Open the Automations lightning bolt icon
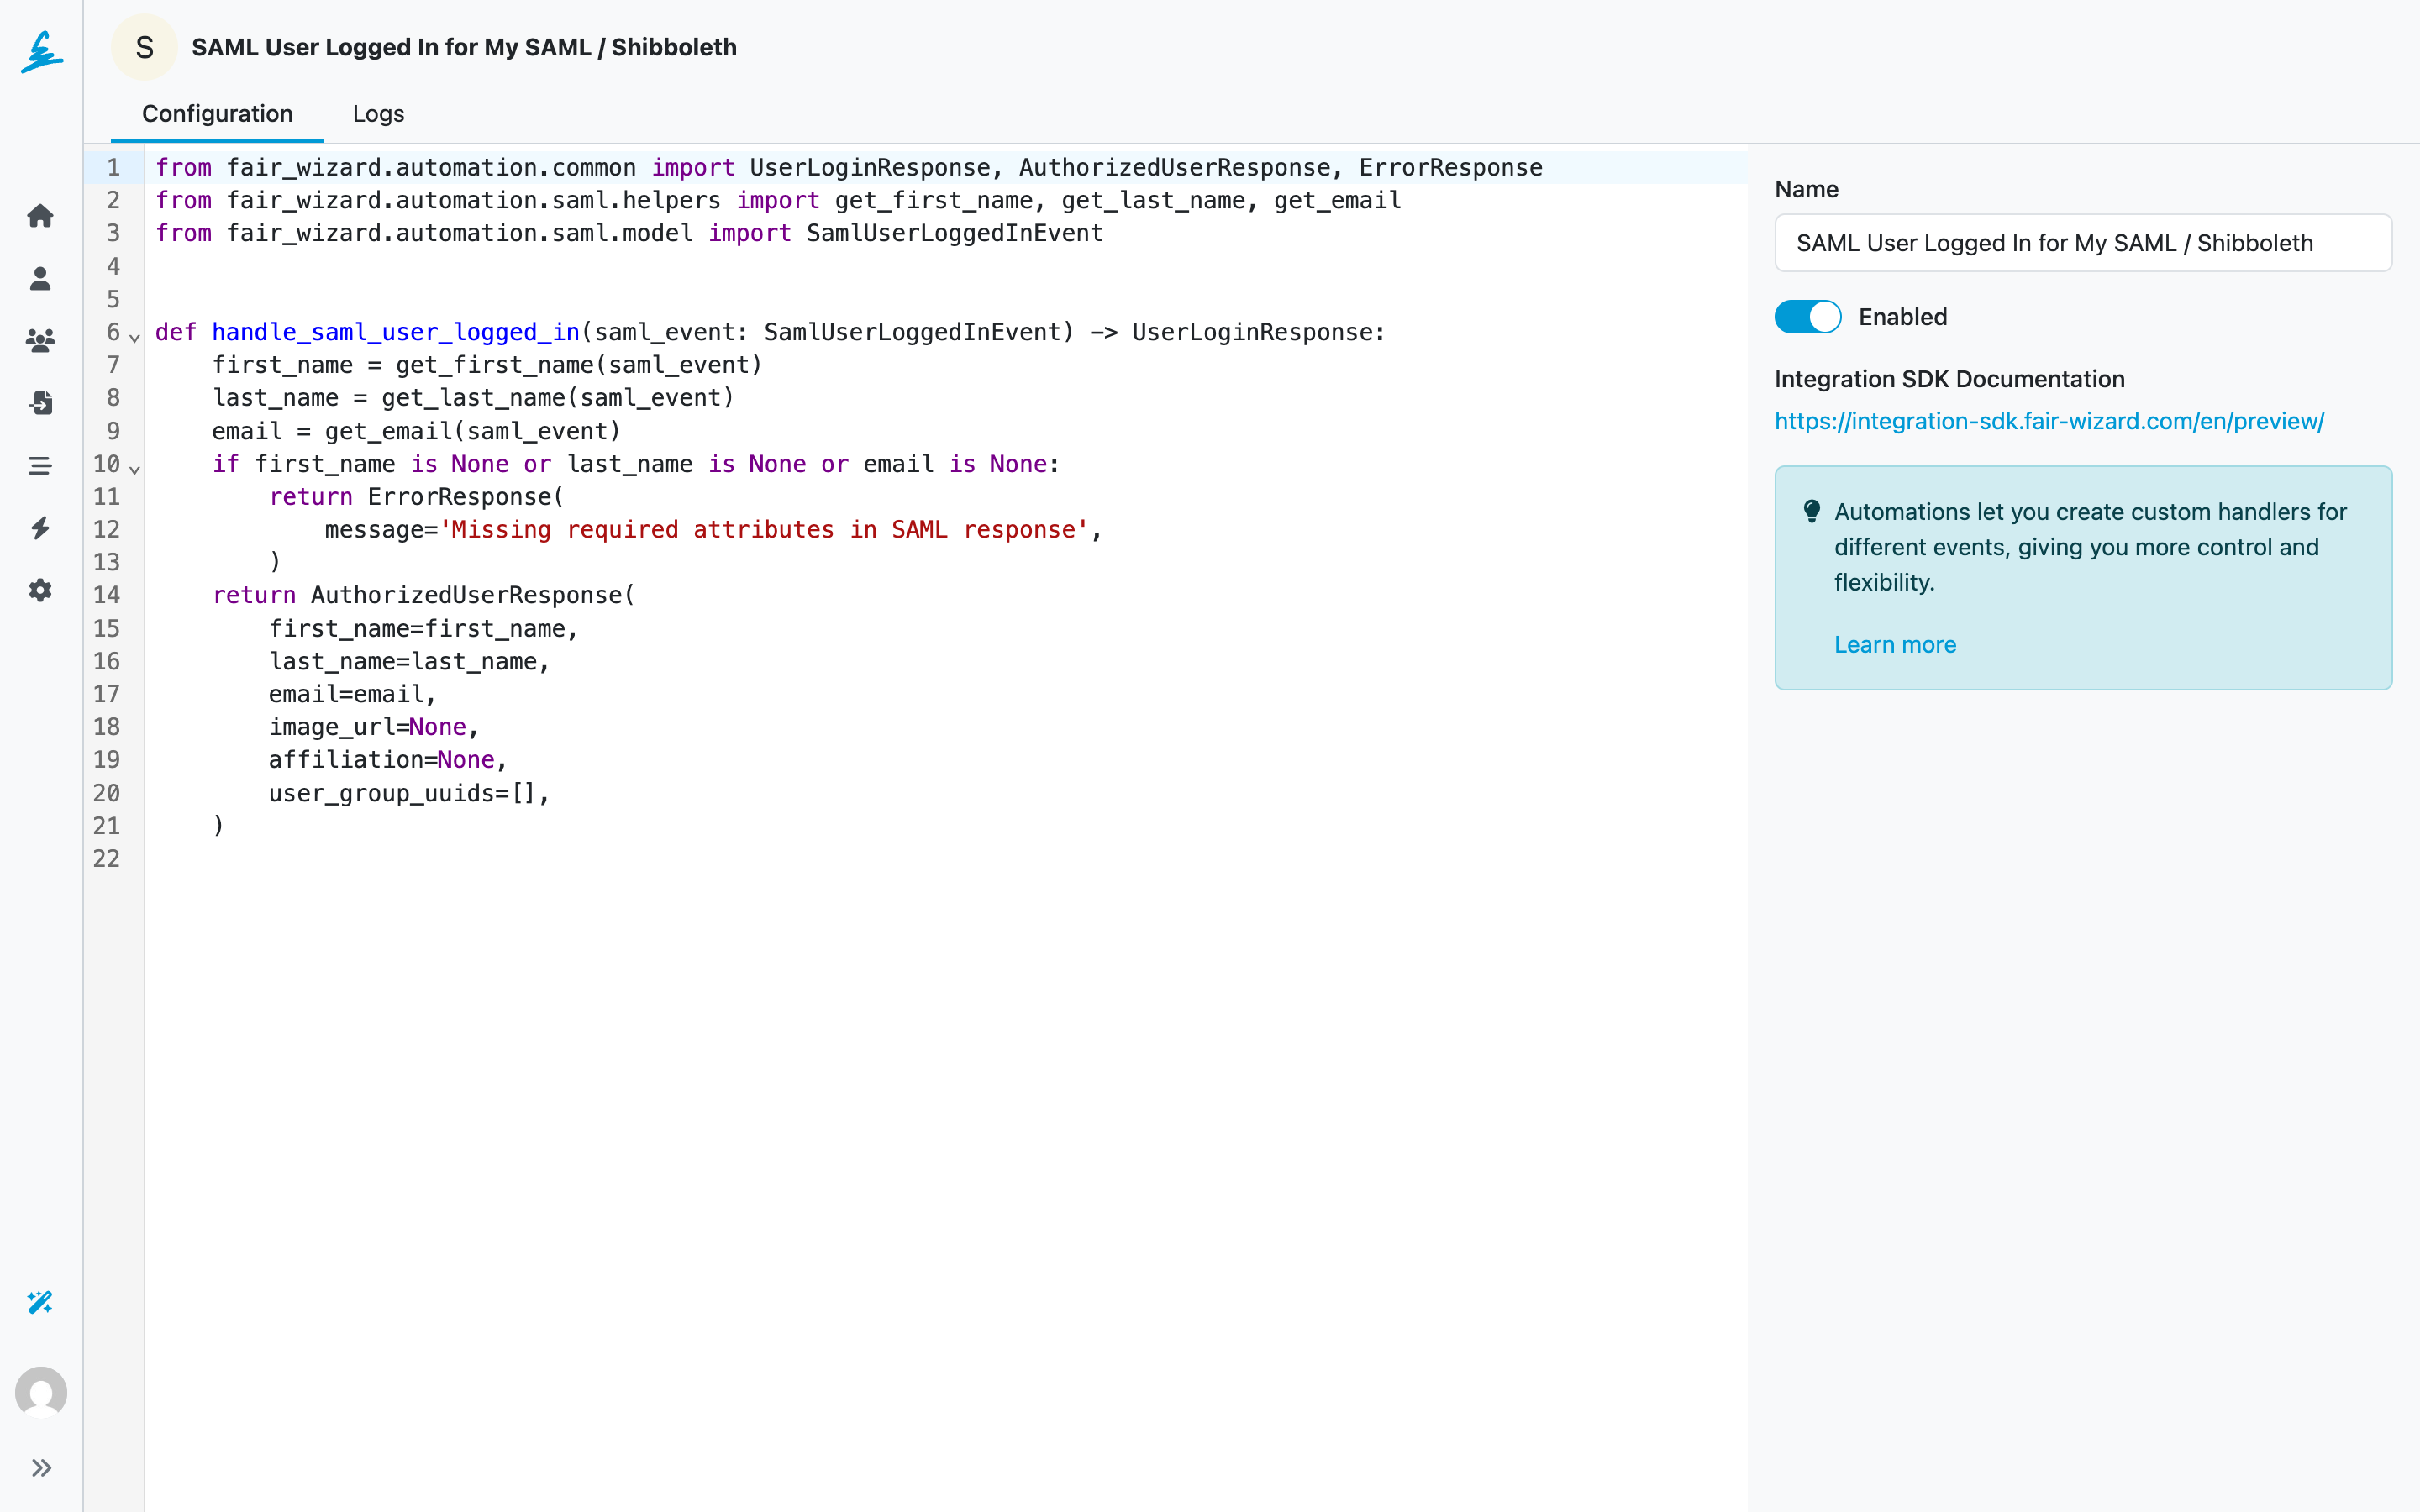Image resolution: width=2420 pixels, height=1512 pixels. (x=40, y=528)
